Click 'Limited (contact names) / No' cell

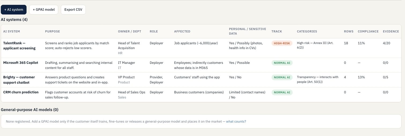[247, 95]
